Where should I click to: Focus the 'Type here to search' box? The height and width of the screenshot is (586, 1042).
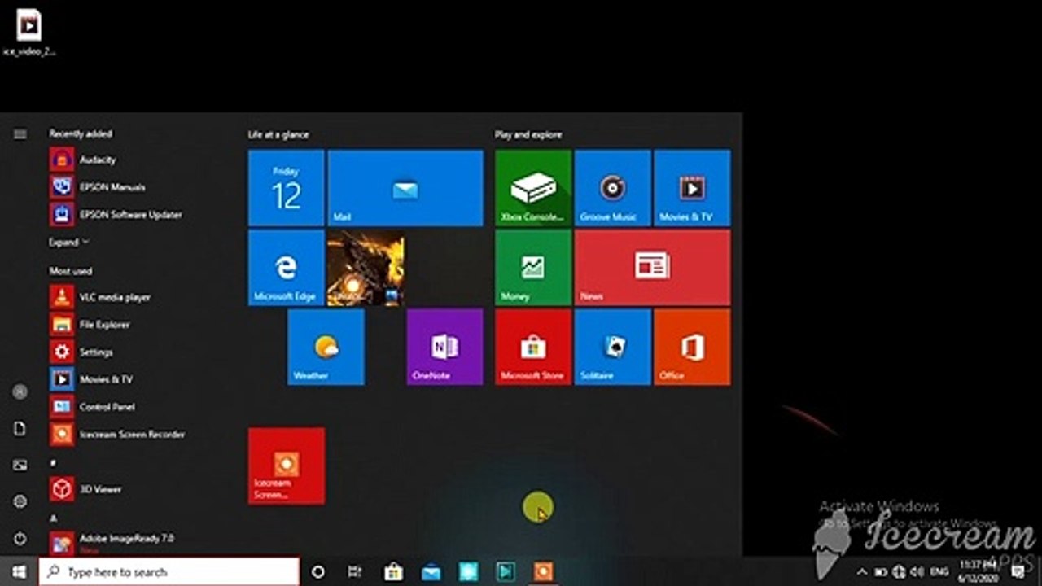point(169,572)
